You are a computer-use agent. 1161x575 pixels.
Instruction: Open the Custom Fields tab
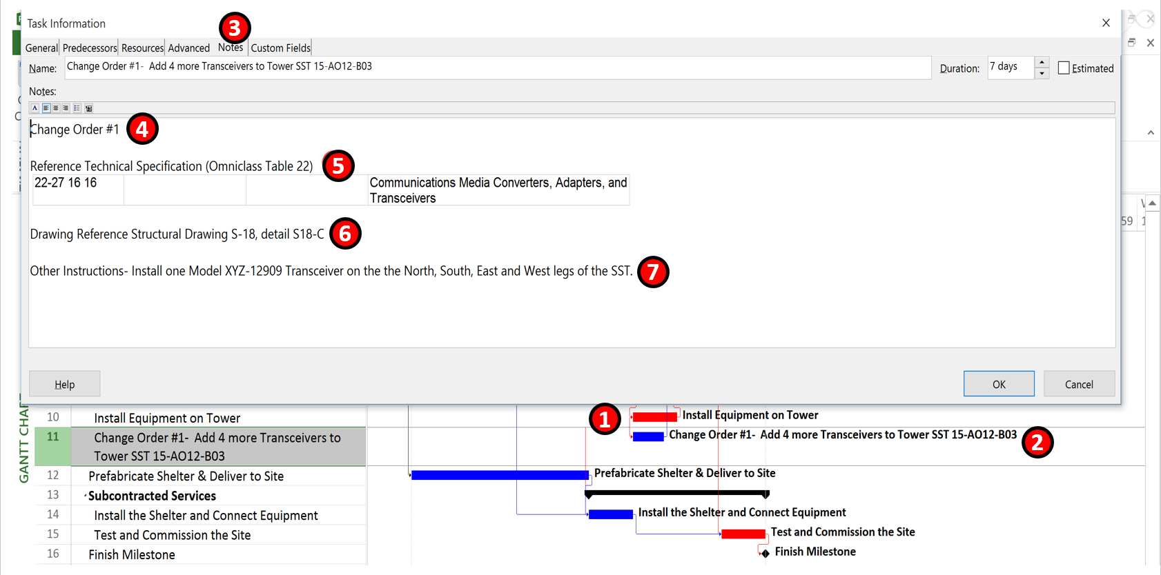coord(280,48)
